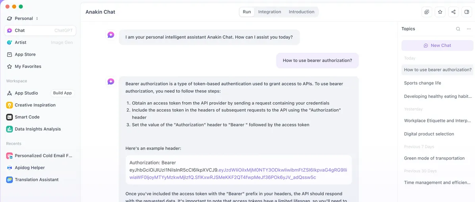Click the copy icon in top toolbar

[427, 12]
